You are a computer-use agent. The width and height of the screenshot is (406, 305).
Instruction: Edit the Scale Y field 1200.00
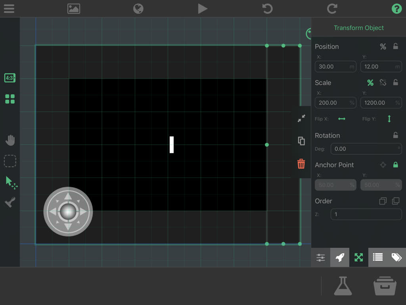click(381, 103)
